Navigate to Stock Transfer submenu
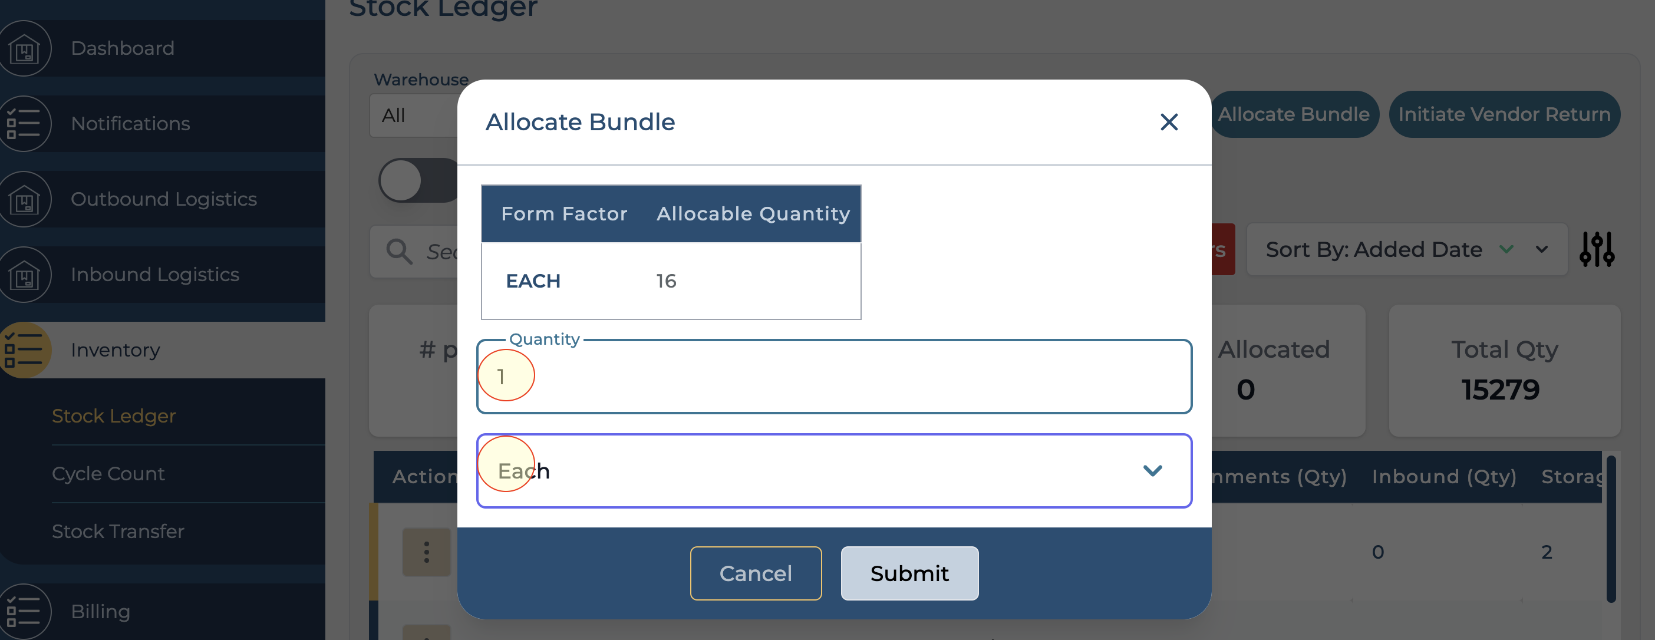Image resolution: width=1655 pixels, height=640 pixels. point(117,532)
